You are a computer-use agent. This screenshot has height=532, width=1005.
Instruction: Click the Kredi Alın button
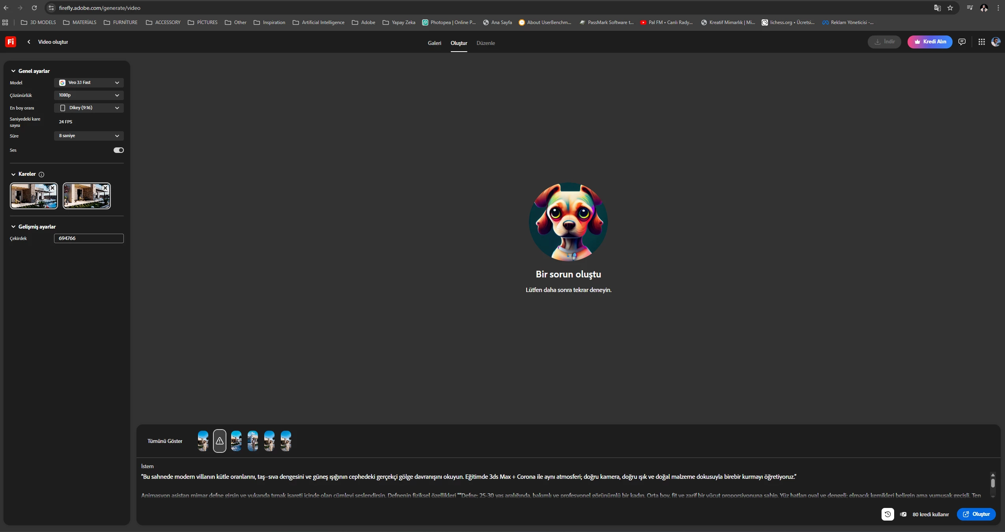(x=930, y=42)
